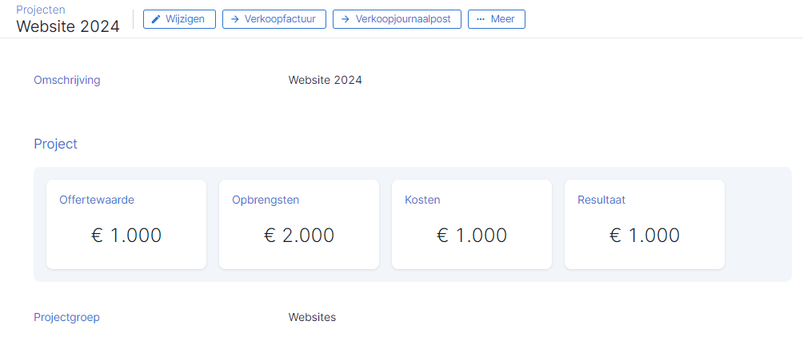Click the Omschrijving field label
Screen dimensions: 803x341
click(x=67, y=81)
